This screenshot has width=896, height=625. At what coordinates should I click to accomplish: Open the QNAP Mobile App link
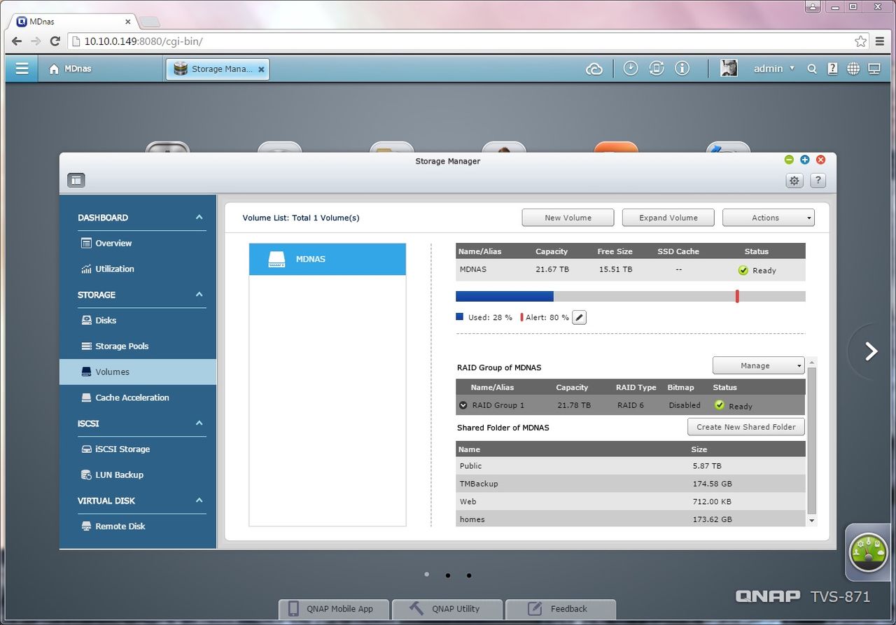[x=334, y=609]
